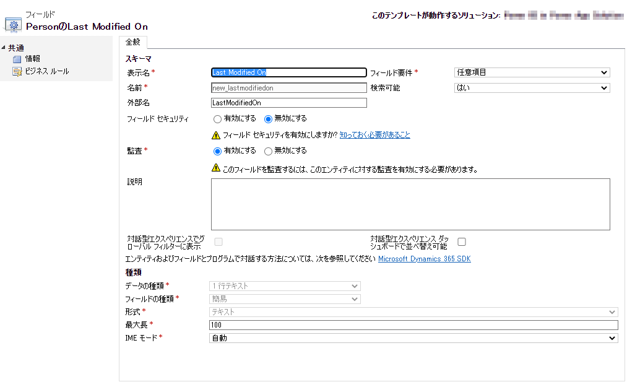Viewport: 627px width, 387px height.
Task: Collapse the 共通 tree section
Action: point(3,48)
